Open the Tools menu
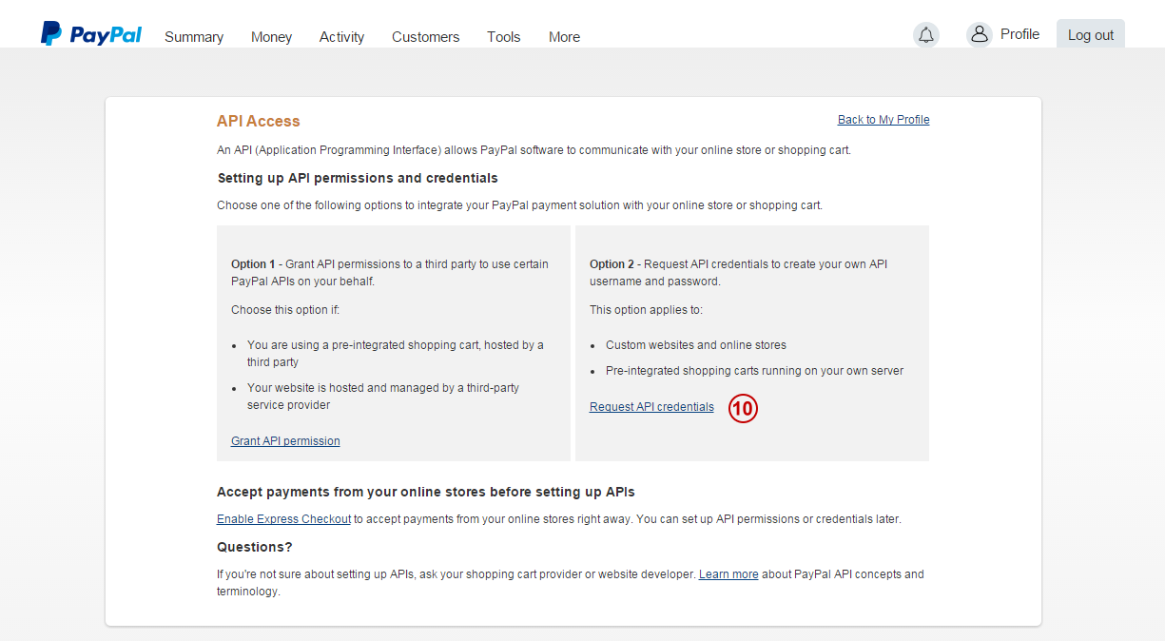This screenshot has width=1165, height=641. pyautogui.click(x=503, y=37)
